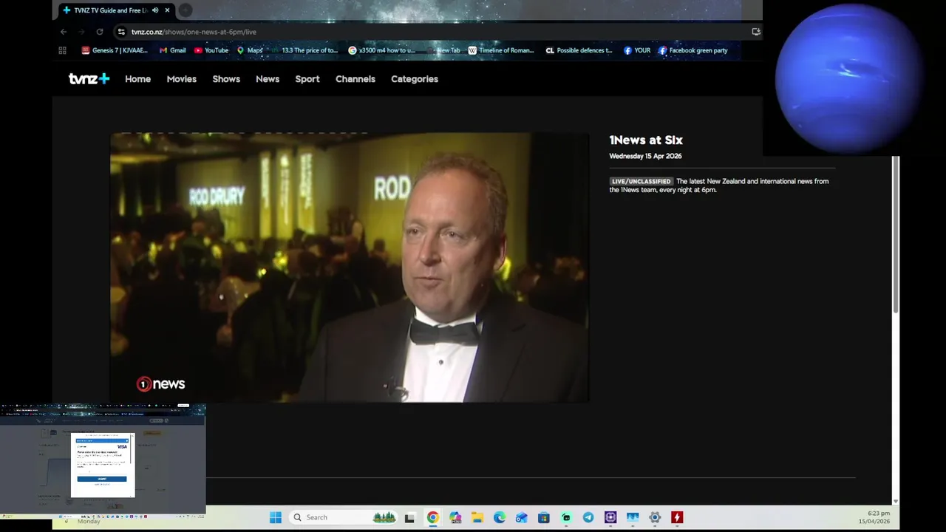Open the News section

pyautogui.click(x=268, y=79)
